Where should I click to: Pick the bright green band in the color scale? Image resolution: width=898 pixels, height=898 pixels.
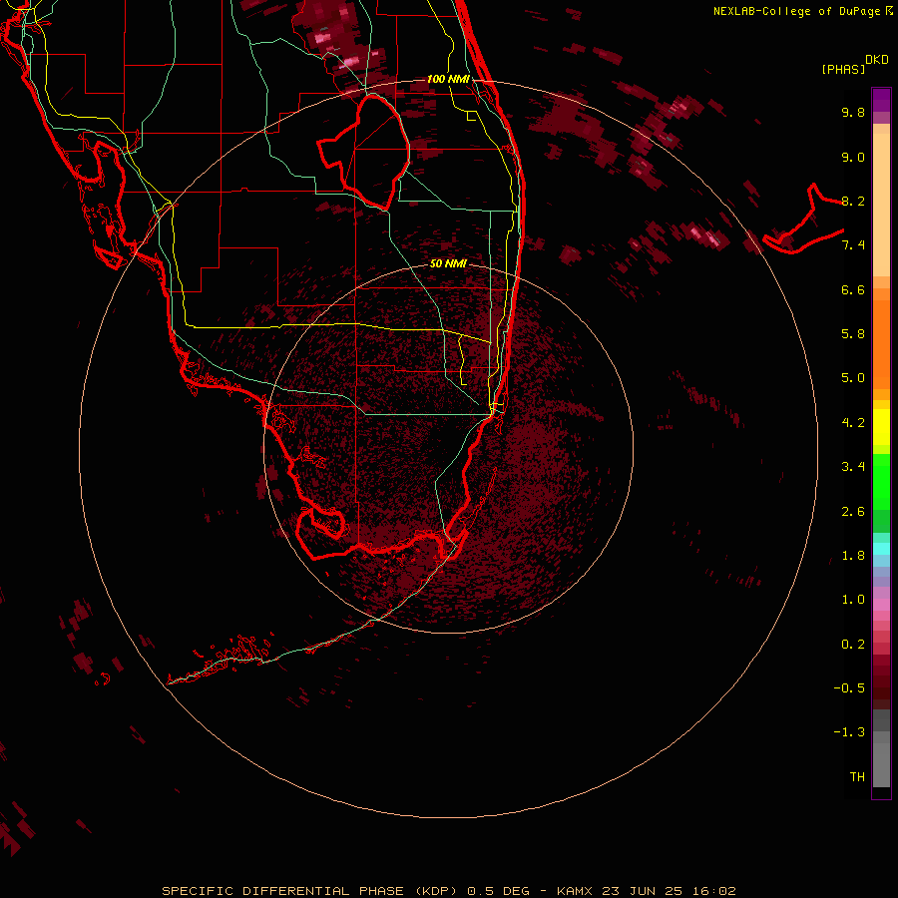pos(881,482)
